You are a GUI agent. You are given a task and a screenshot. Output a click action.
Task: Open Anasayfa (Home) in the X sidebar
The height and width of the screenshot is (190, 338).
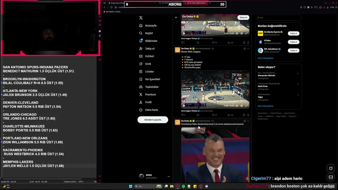[148, 26]
